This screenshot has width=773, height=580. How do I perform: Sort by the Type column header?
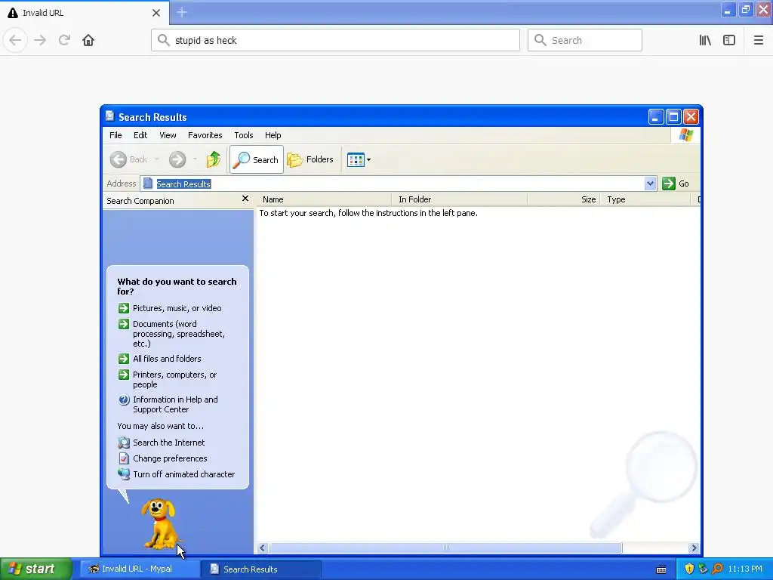click(645, 199)
